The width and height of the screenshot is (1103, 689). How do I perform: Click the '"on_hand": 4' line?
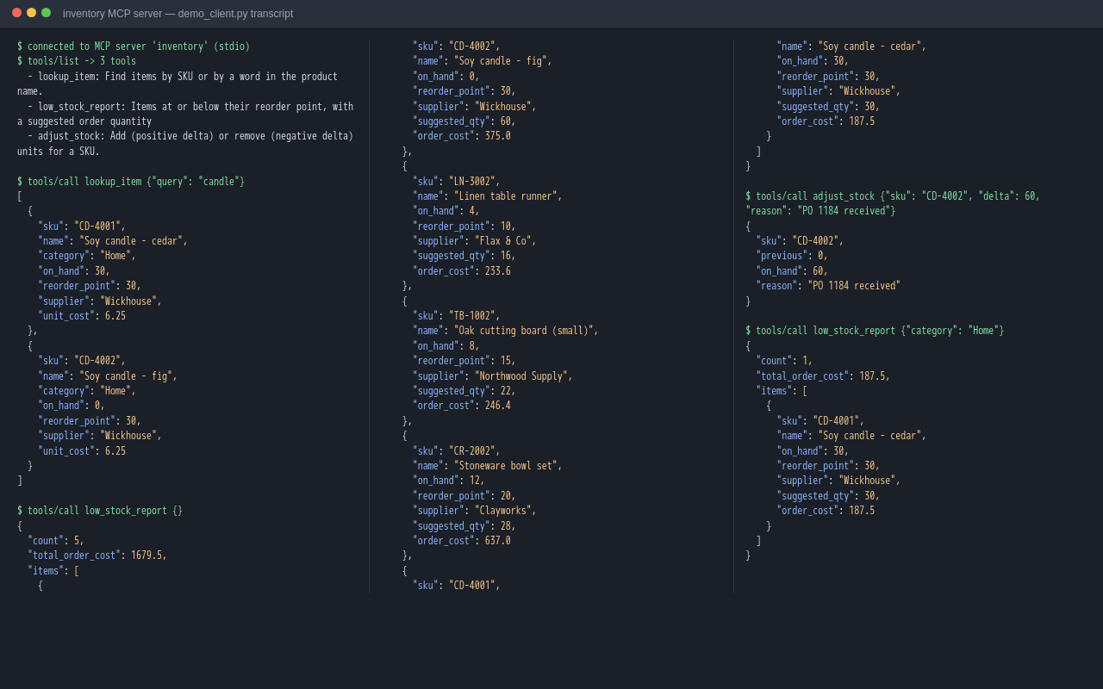[446, 211]
